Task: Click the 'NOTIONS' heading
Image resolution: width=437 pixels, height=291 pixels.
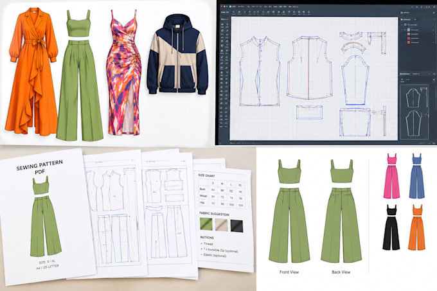Action: coord(207,238)
